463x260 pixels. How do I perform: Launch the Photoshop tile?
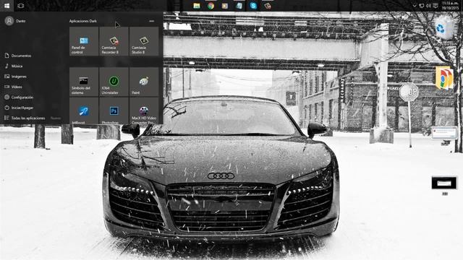(x=114, y=110)
